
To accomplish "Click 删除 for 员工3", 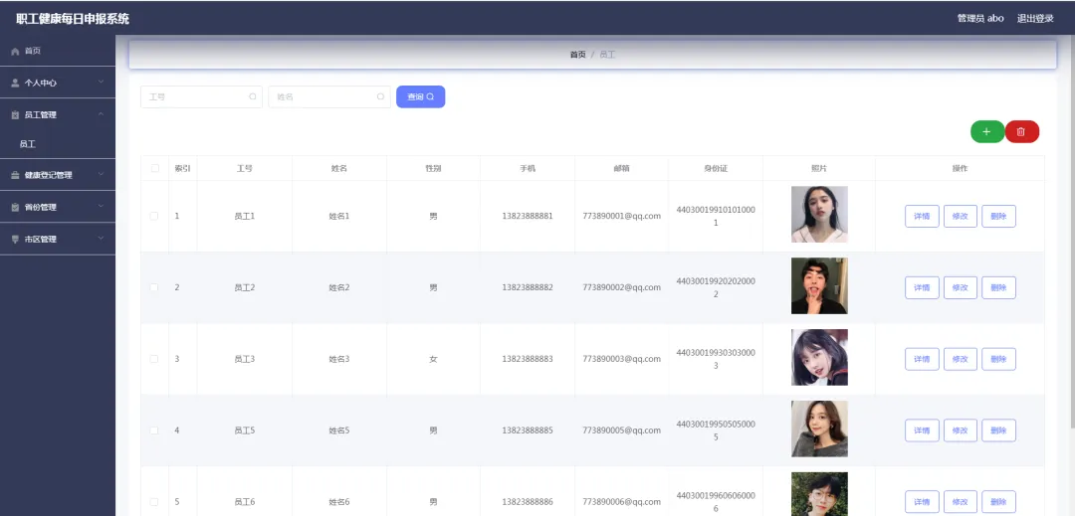I will pyautogui.click(x=999, y=359).
